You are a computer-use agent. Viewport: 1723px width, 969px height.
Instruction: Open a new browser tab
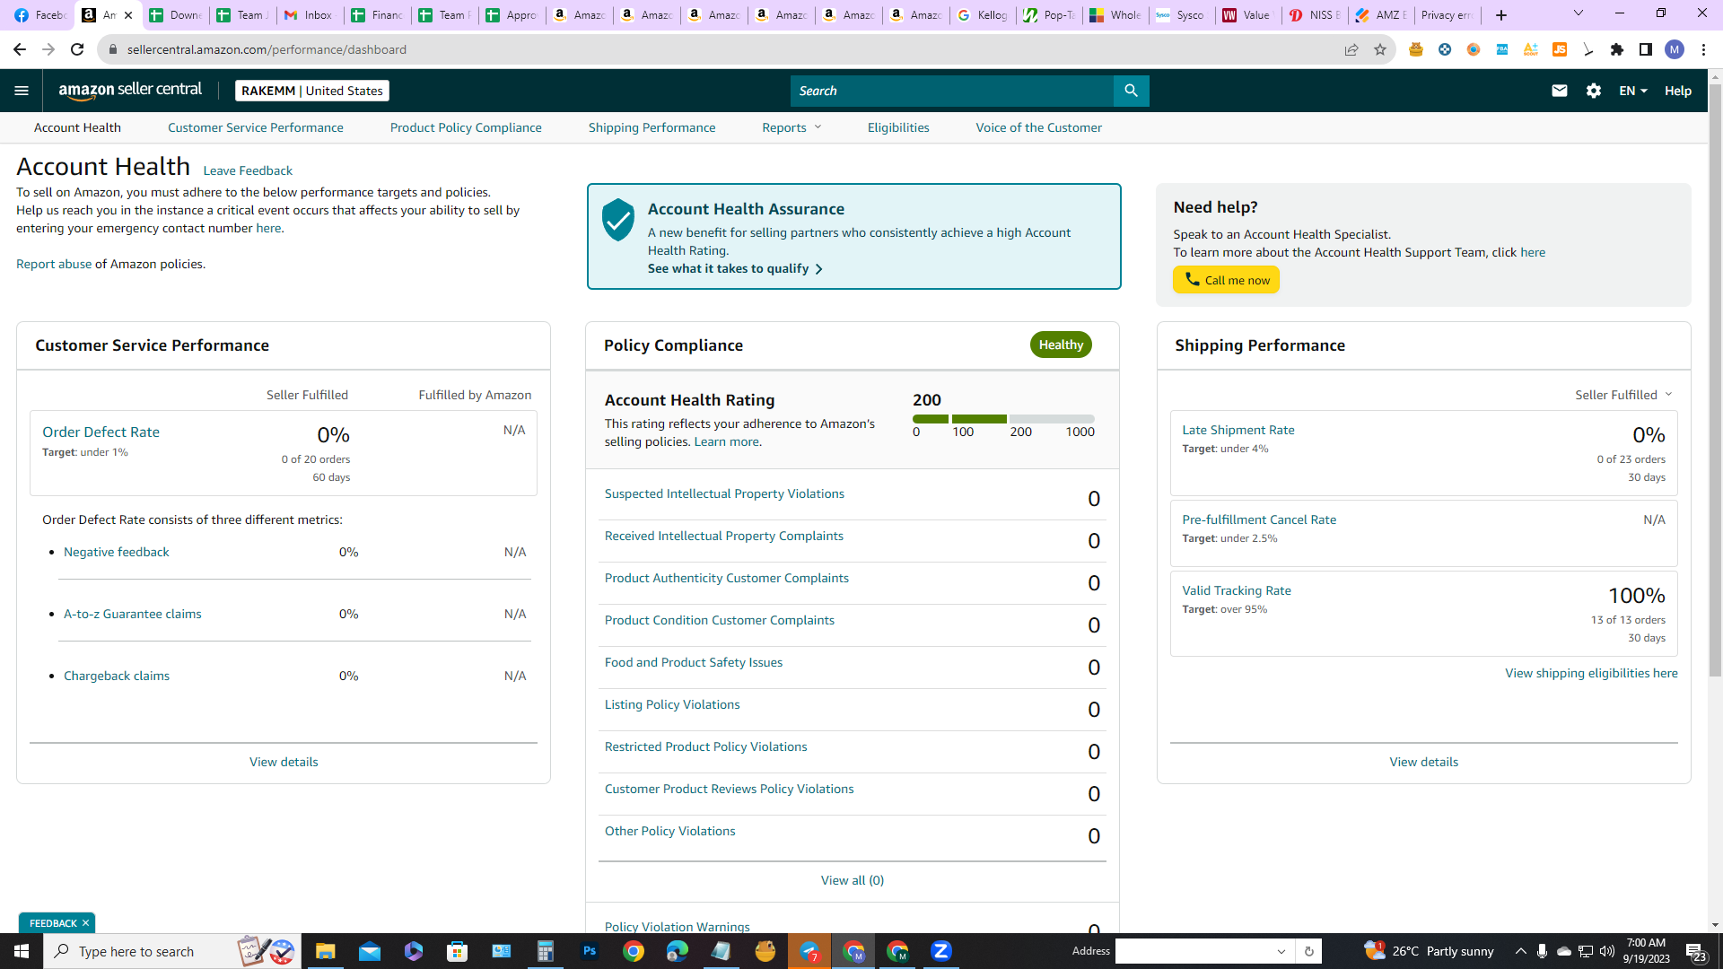(x=1501, y=15)
